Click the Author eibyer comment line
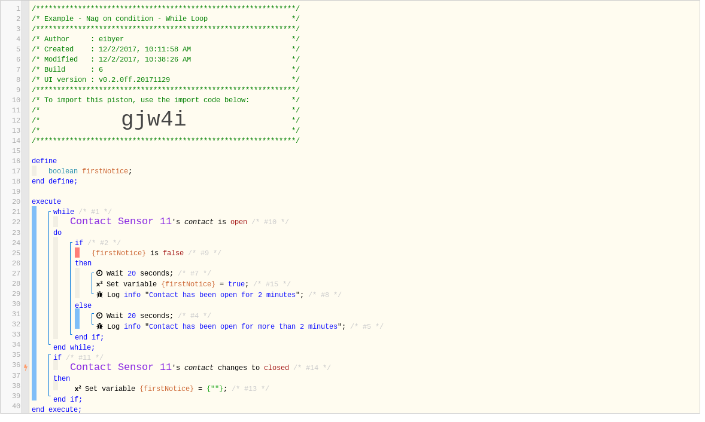The width and height of the screenshot is (705, 422). click(x=166, y=40)
